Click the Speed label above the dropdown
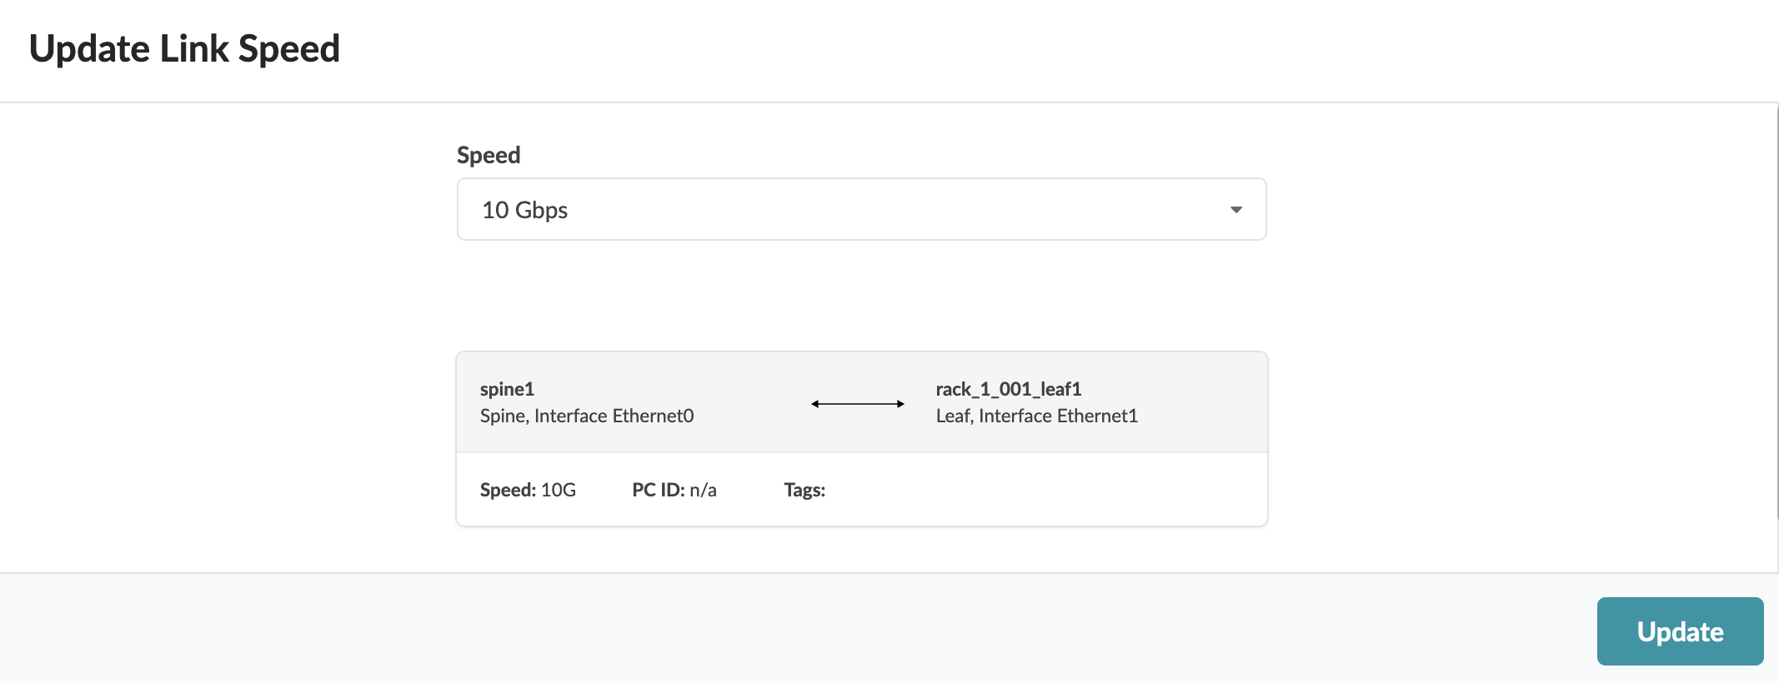This screenshot has width=1779, height=683. coord(489,155)
